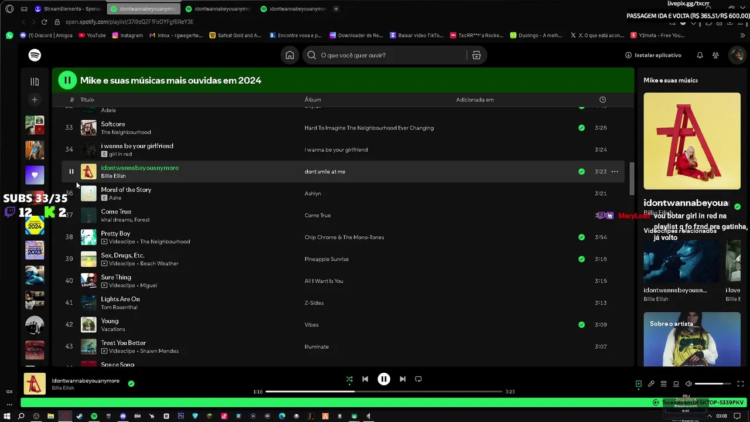Pause the playlist with the green header button
This screenshot has height=422, width=750.
[x=67, y=80]
